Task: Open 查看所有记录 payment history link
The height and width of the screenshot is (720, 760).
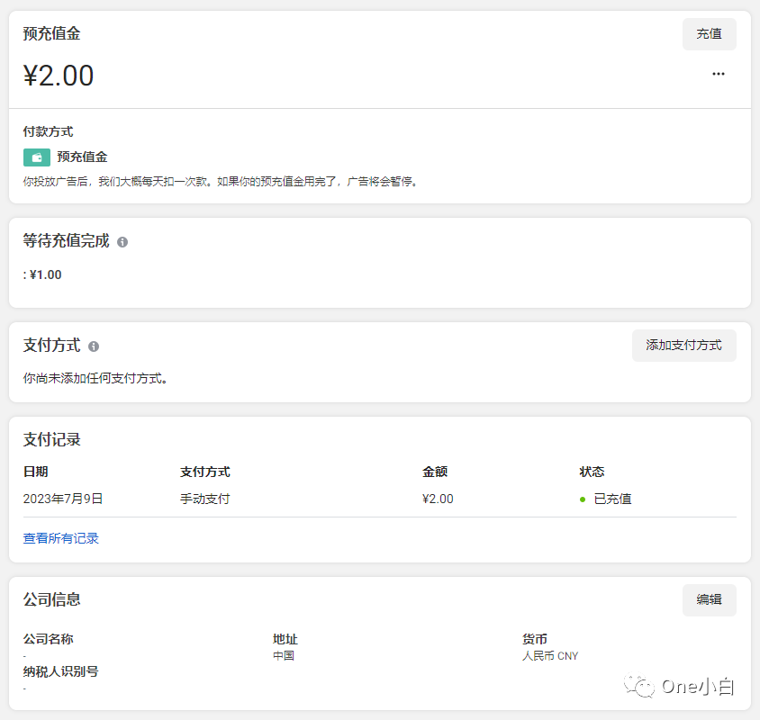Action: (x=59, y=538)
